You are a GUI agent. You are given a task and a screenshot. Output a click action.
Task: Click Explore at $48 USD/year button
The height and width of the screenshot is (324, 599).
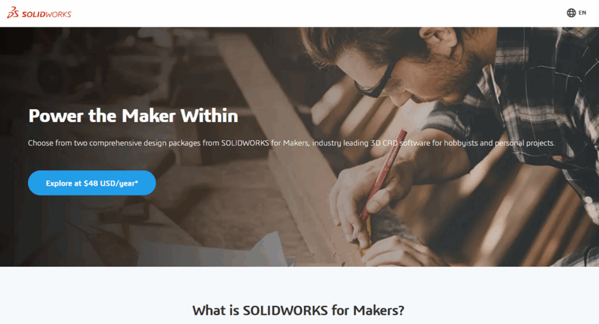tap(92, 183)
